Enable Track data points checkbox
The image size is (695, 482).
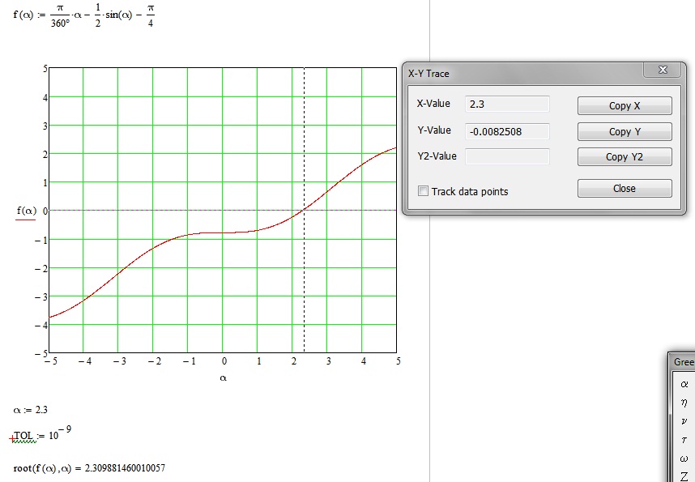pyautogui.click(x=423, y=191)
